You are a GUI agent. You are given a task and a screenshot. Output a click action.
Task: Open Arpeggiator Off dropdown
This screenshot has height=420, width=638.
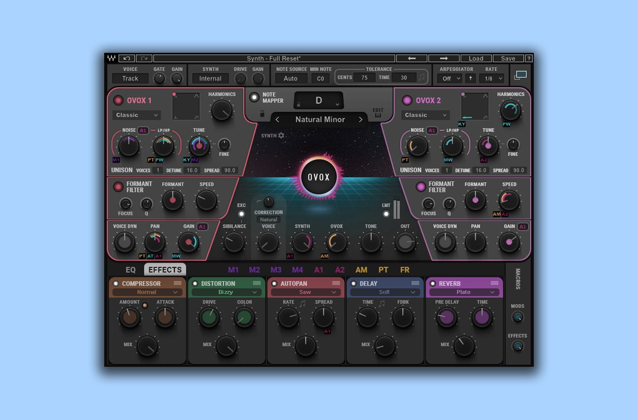coord(449,78)
